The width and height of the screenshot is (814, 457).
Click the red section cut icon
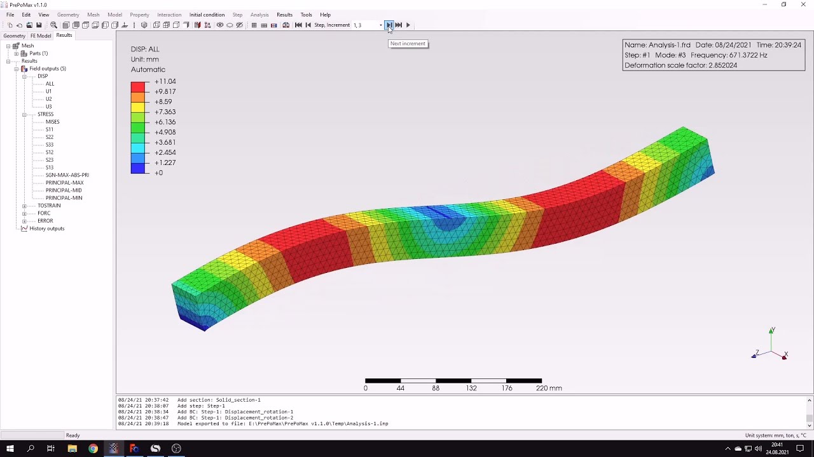coord(197,25)
